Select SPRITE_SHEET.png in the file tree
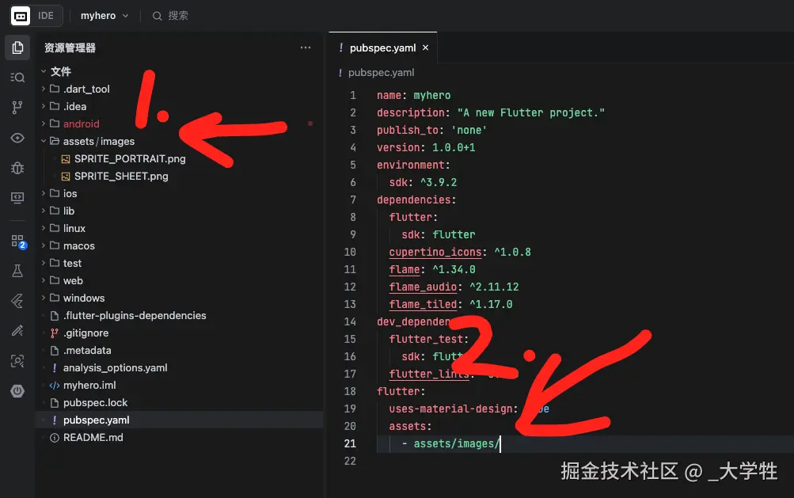The height and width of the screenshot is (498, 794). click(x=121, y=176)
